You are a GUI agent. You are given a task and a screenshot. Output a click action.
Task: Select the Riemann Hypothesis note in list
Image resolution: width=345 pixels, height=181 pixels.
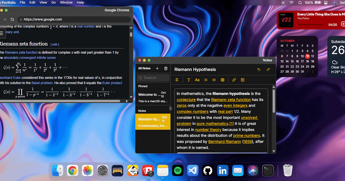pos(153,122)
